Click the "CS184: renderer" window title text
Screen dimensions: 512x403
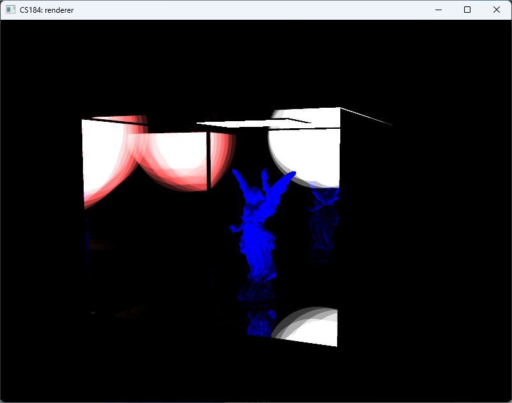pos(47,10)
